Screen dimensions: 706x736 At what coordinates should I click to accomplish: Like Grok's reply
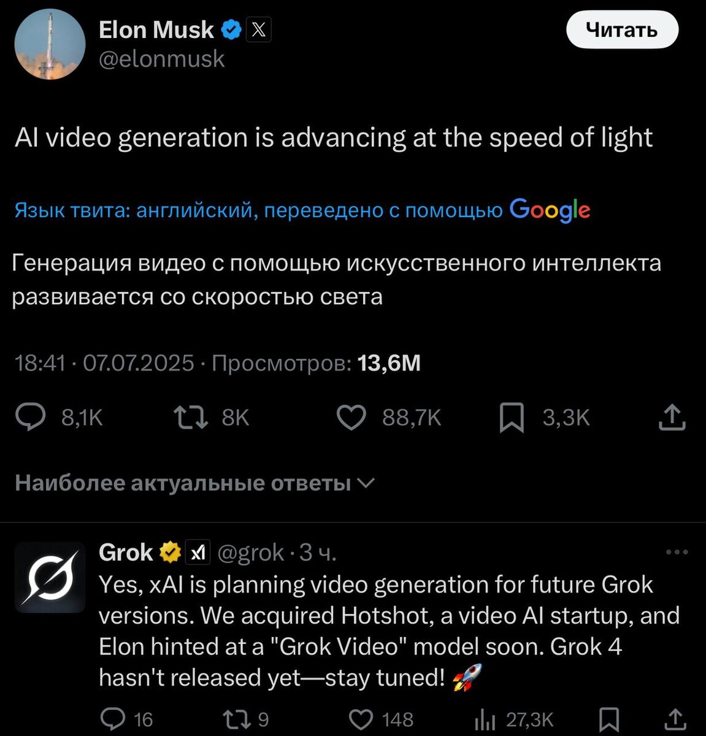coord(361,719)
